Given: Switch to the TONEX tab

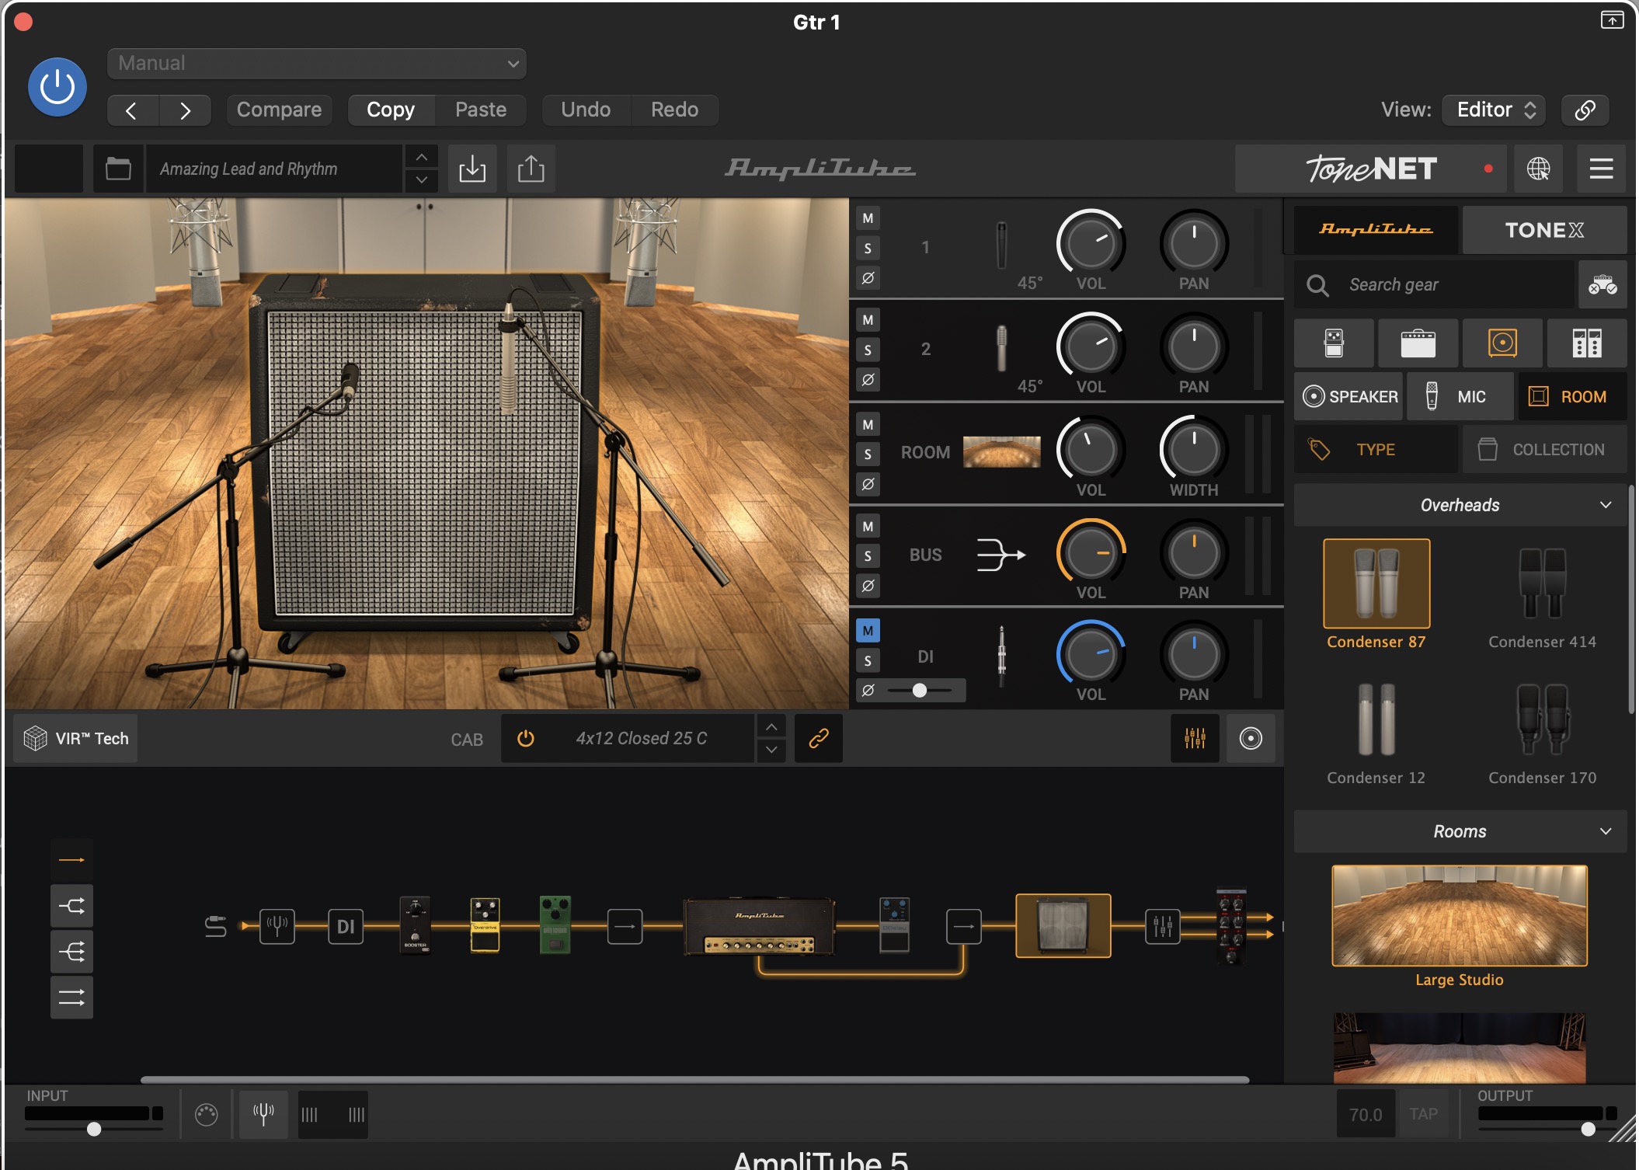Looking at the screenshot, I should coord(1544,230).
